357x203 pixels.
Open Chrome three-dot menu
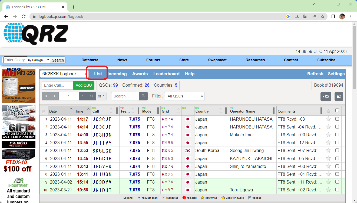click(351, 16)
